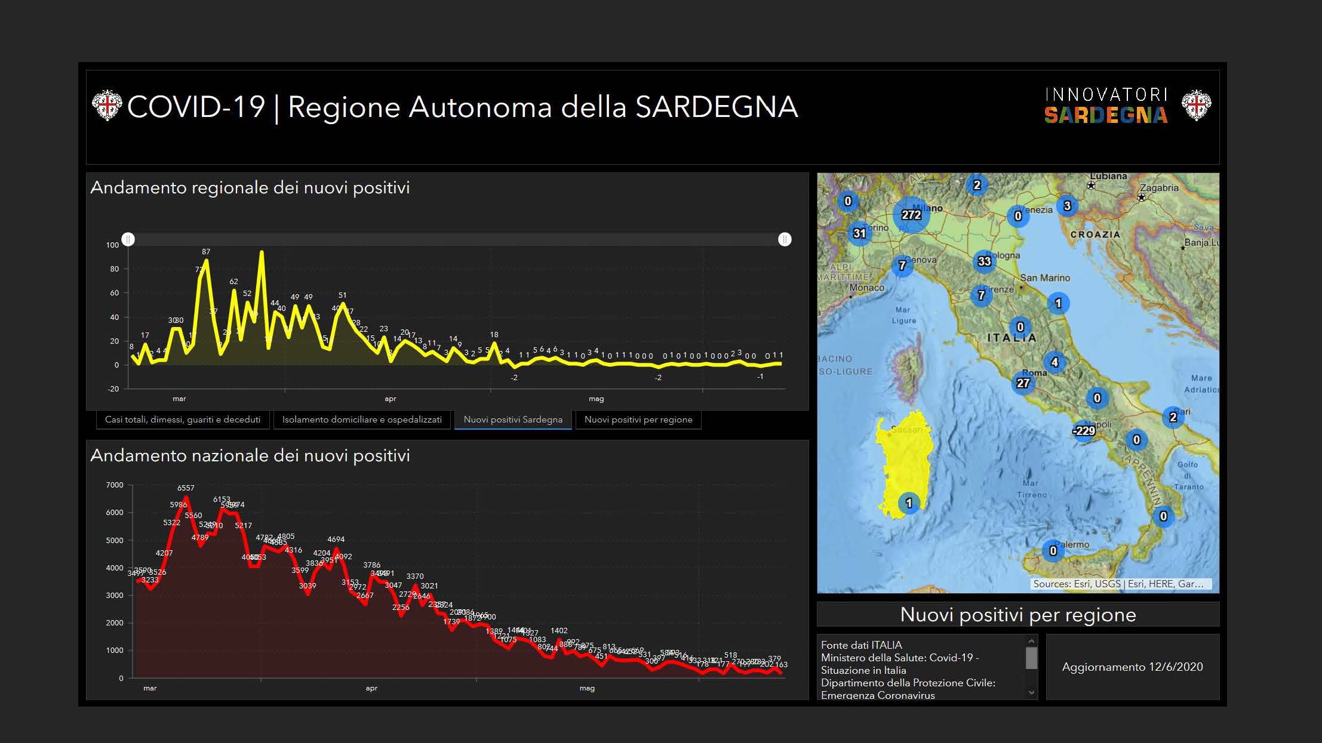Click the 1 marker on yellow Sardegna
The width and height of the screenshot is (1322, 743).
(909, 503)
